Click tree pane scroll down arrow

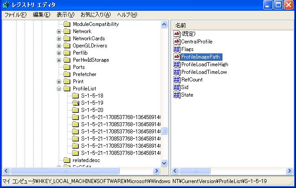tap(164, 163)
